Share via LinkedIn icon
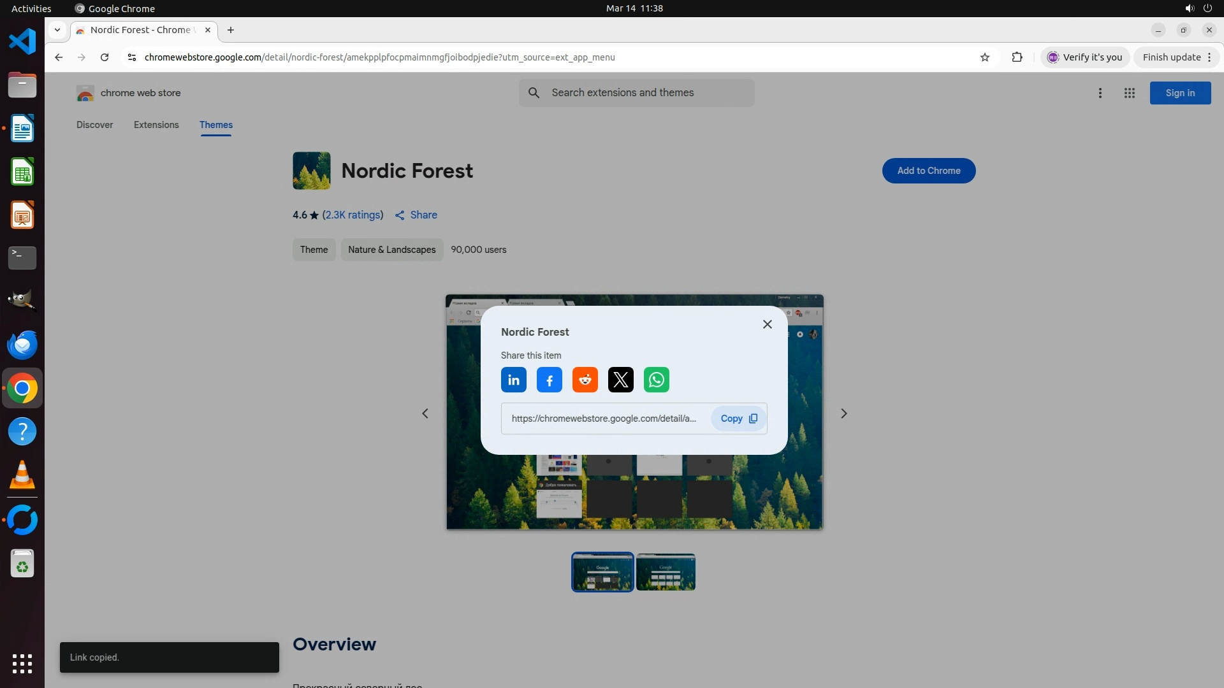Image resolution: width=1224 pixels, height=688 pixels. pos(513,380)
